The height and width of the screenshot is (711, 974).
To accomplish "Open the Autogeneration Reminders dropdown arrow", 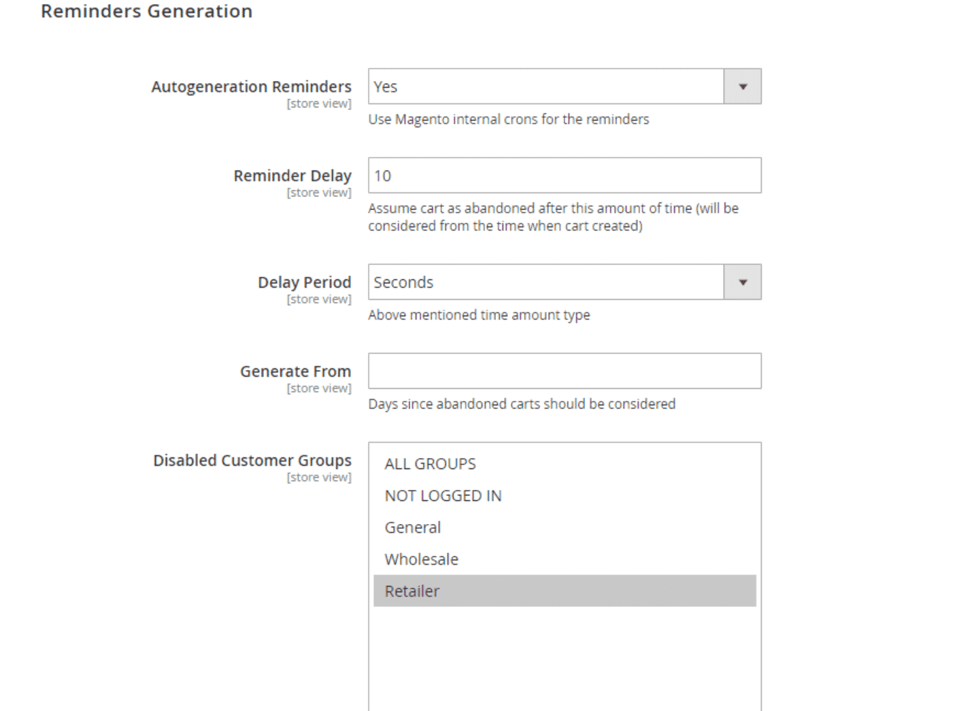I will pyautogui.click(x=743, y=86).
